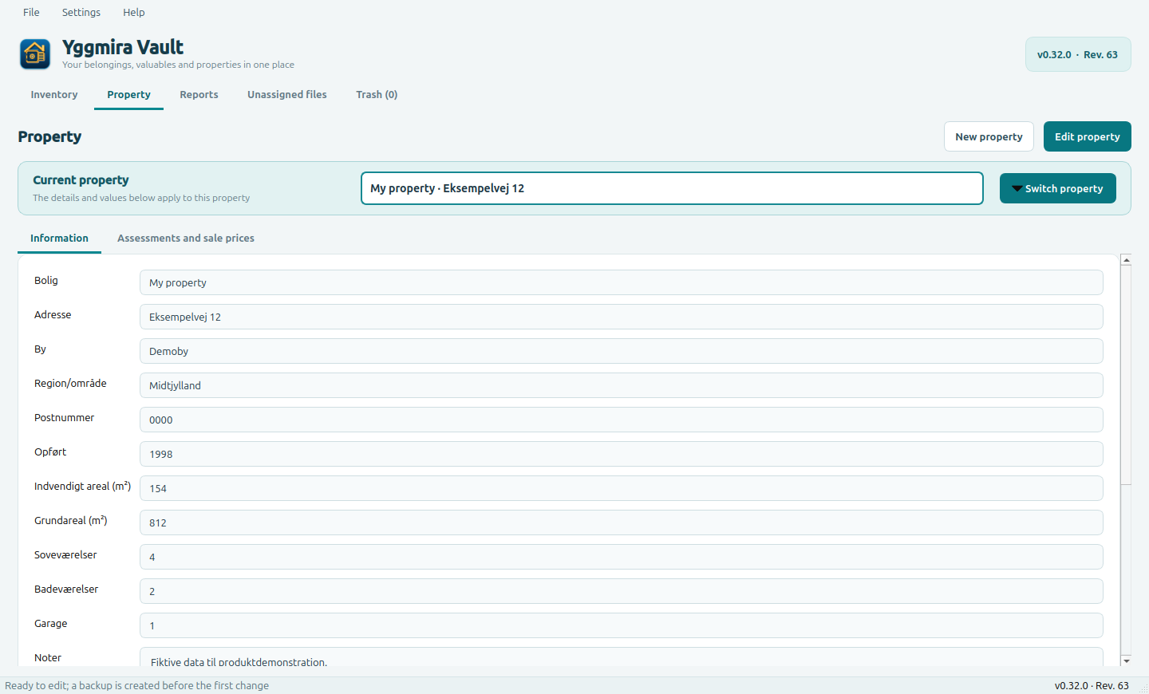Viewport: 1149px width, 694px height.
Task: Click the resize grip in status bar corner
Action: coord(1143,688)
